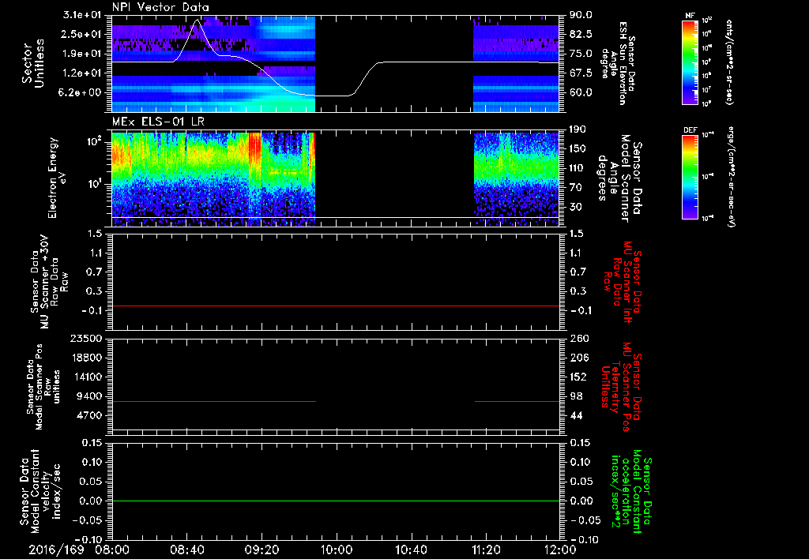Click the 11:20 time tick label
Image resolution: width=809 pixels, height=559 pixels.
(x=486, y=550)
